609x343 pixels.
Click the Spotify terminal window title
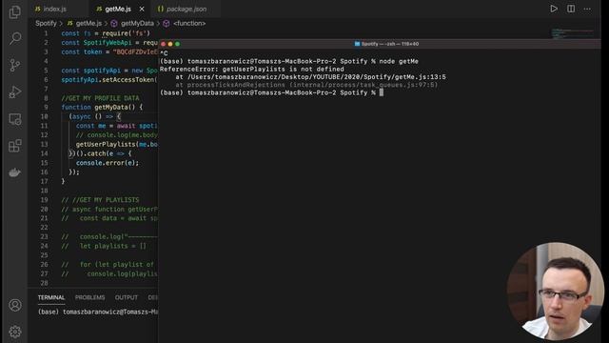pos(386,44)
